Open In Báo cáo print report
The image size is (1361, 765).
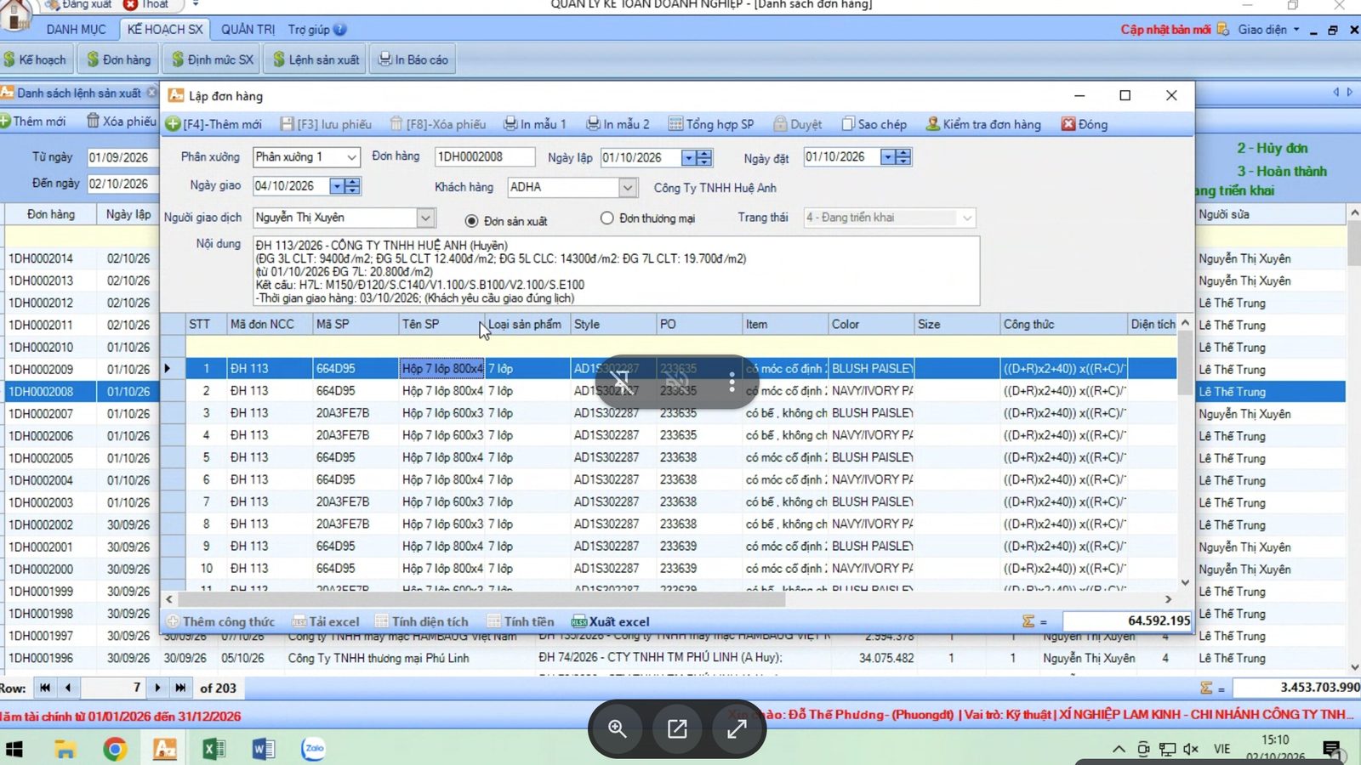coord(413,59)
